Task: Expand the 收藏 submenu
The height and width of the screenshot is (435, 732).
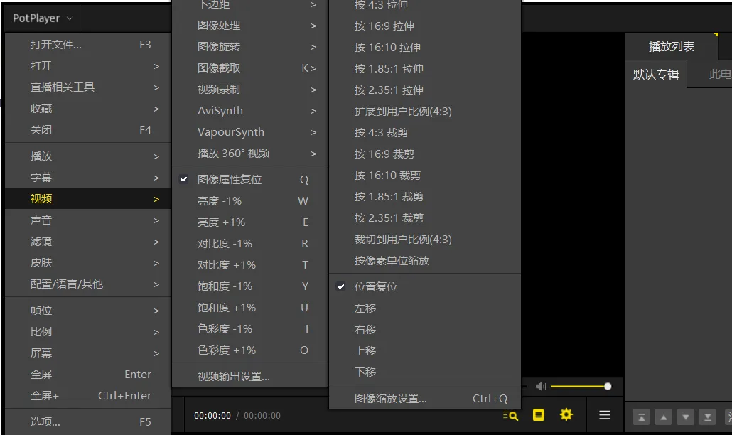Action: pos(87,109)
